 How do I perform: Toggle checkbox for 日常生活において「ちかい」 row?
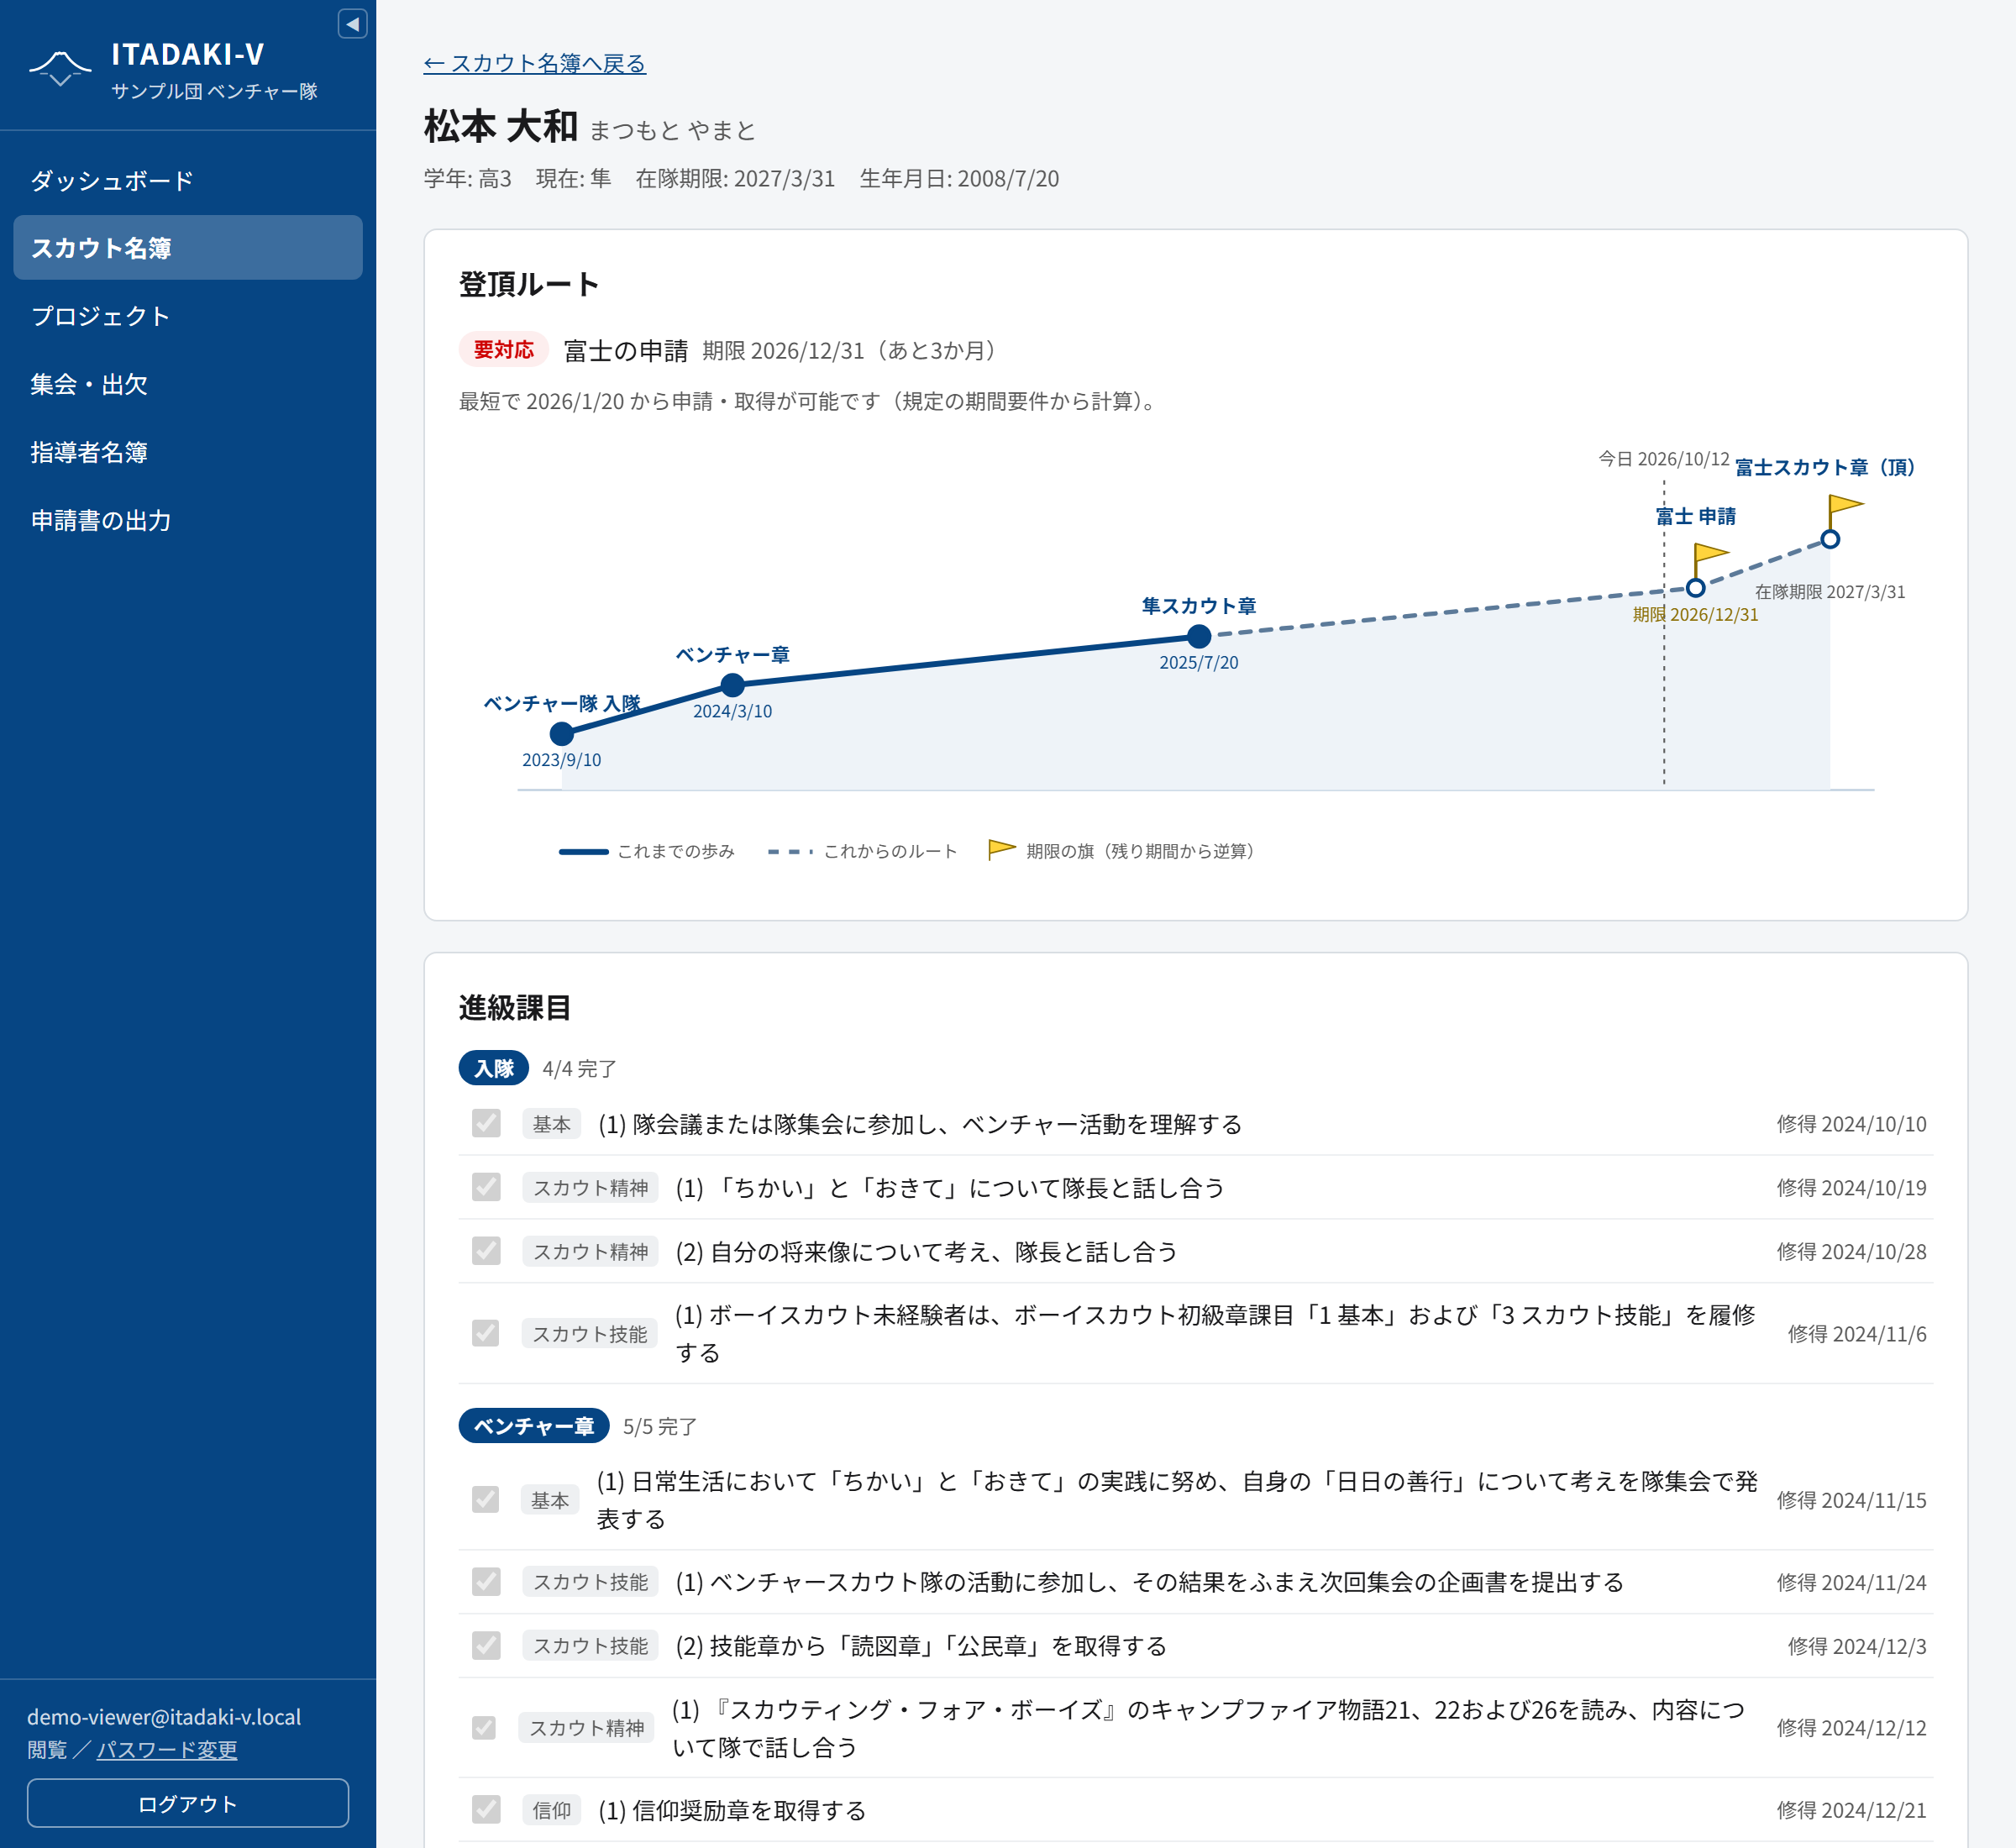[x=486, y=1499]
